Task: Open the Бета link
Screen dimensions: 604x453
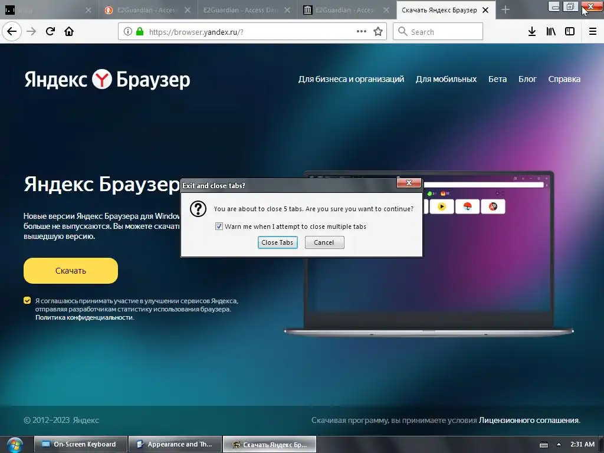Action: pos(497,79)
